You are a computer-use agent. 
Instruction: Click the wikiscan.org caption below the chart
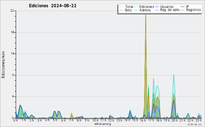pyautogui.click(x=102, y=124)
